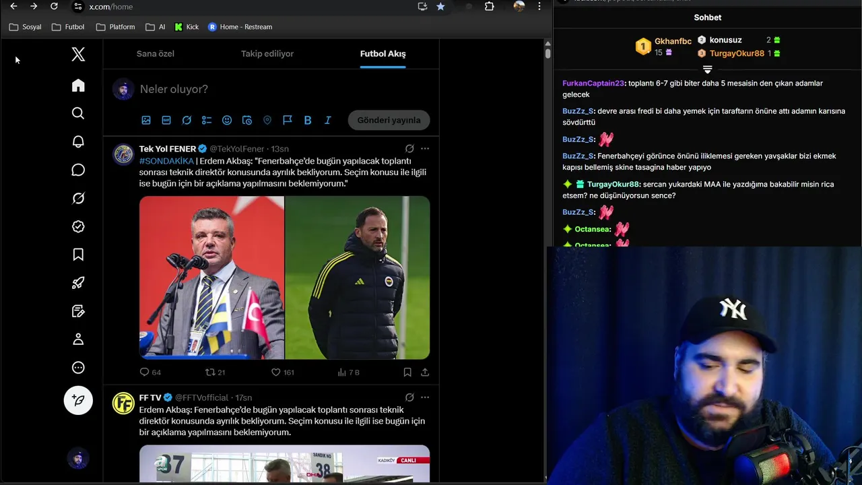
Task: Click #SONDAKİKA hashtag link
Action: tap(166, 161)
